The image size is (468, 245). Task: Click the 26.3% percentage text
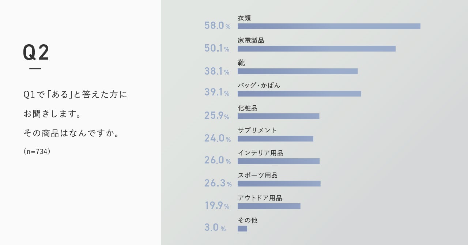pyautogui.click(x=218, y=183)
